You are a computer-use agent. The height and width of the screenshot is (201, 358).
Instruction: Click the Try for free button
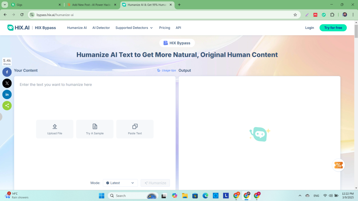coord(333,28)
